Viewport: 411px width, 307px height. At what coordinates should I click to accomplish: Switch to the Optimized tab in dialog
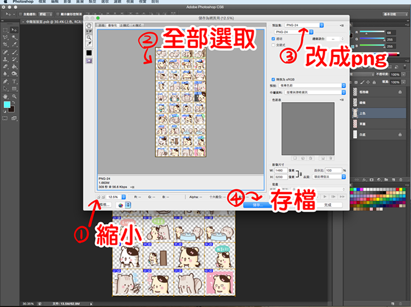[112, 25]
